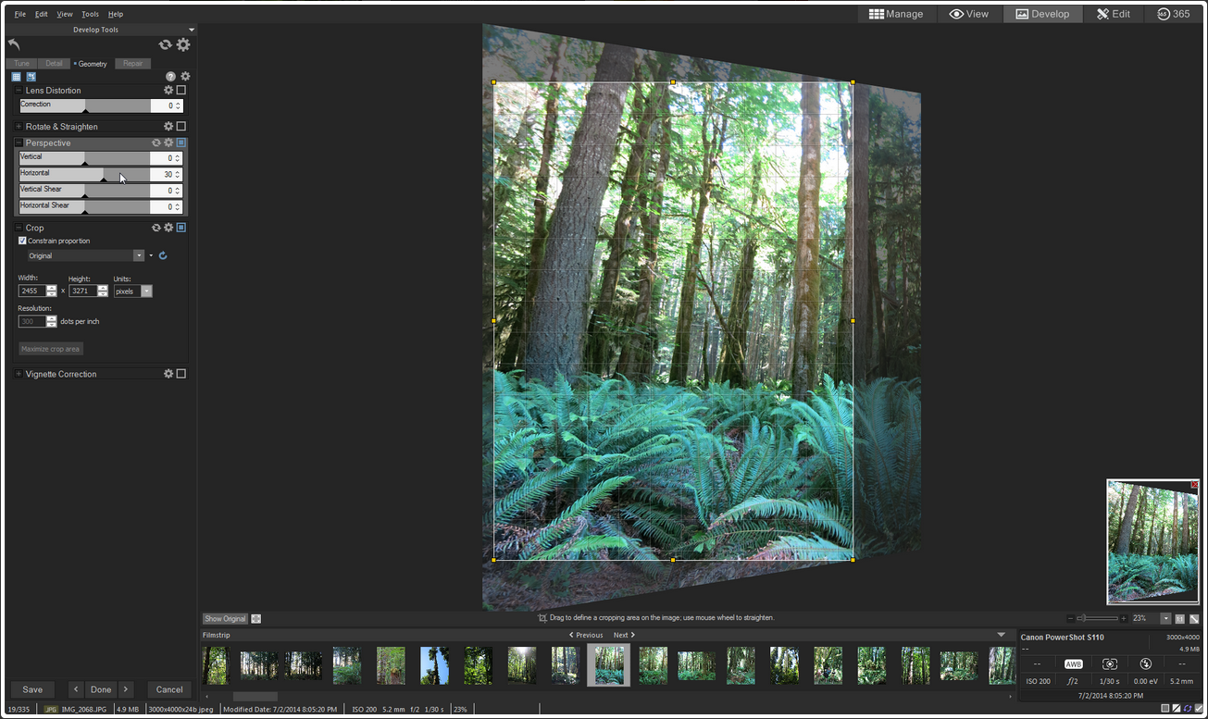
Task: Click the rotate crop orientation icon
Action: click(x=163, y=255)
